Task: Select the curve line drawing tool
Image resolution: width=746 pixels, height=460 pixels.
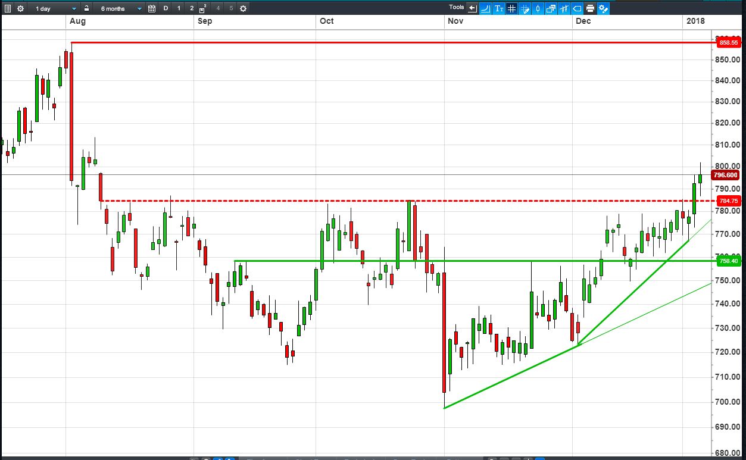Action: click(485, 8)
